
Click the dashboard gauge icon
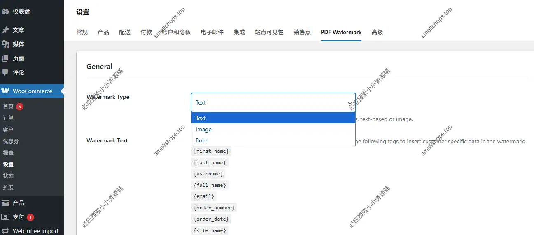[5, 12]
